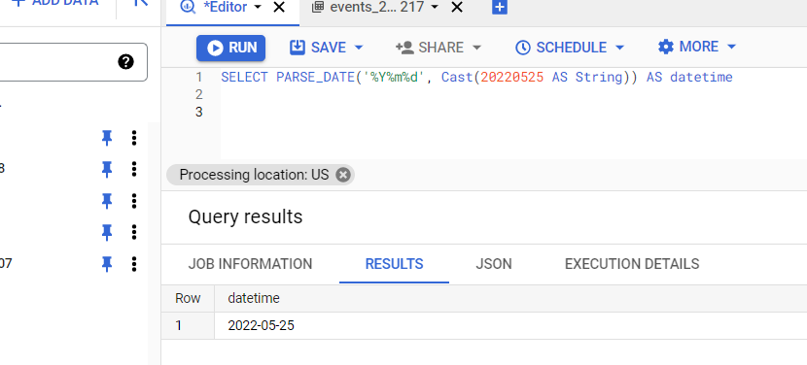
Task: Click the search help question mark icon
Action: (125, 62)
